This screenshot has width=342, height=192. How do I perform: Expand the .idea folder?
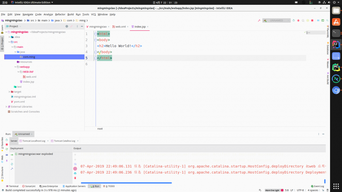pyautogui.click(x=9, y=37)
